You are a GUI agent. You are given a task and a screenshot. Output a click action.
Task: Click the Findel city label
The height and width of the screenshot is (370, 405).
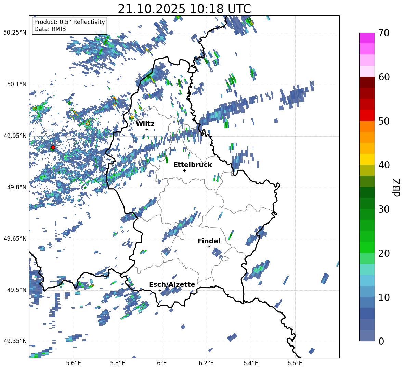click(x=209, y=241)
